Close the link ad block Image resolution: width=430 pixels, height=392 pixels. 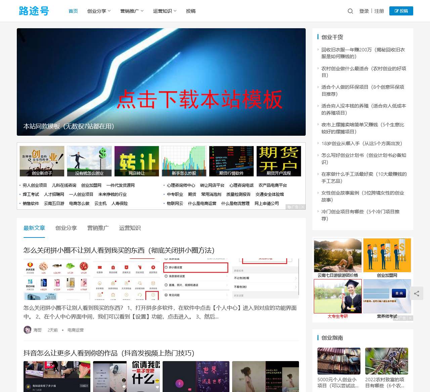(x=303, y=207)
